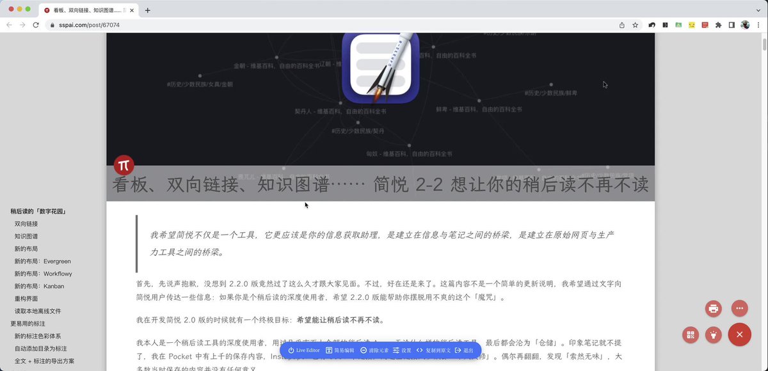Click the page vertical scrollbar thumb
Screen dimensions: 768x371
pyautogui.click(x=764, y=44)
